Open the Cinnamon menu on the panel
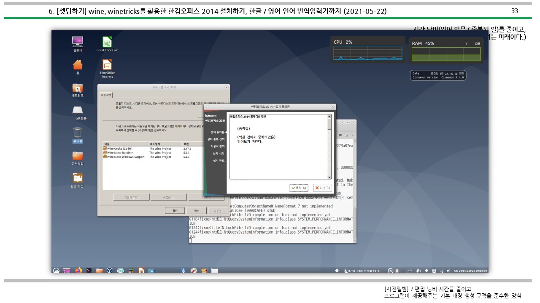540x303 pixels. tap(56, 270)
